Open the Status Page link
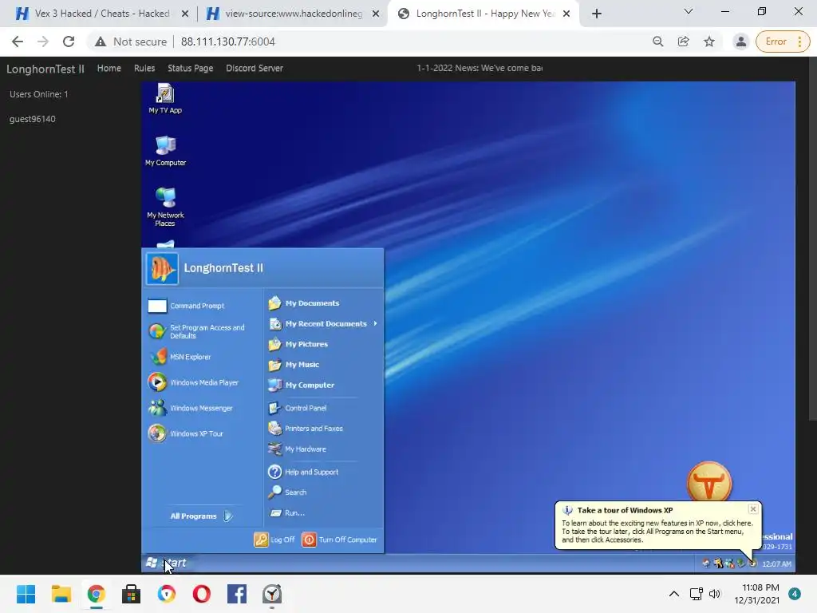Screen dimensions: 817x613 click(x=190, y=69)
